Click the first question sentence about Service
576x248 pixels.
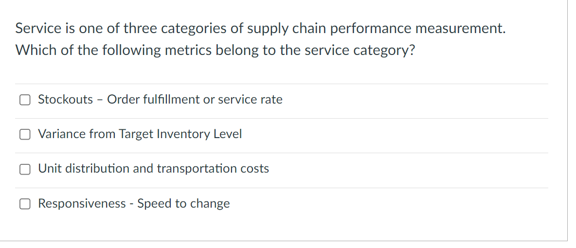(x=260, y=29)
